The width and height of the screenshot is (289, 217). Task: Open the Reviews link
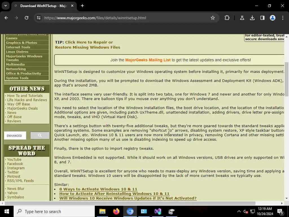[14, 121]
